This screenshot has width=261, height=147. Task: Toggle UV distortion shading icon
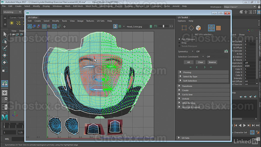point(39,26)
